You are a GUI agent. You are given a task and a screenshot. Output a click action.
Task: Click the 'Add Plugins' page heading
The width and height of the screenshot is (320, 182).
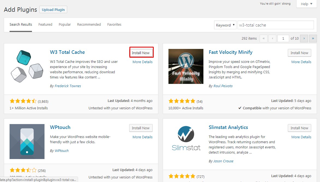coord(20,10)
